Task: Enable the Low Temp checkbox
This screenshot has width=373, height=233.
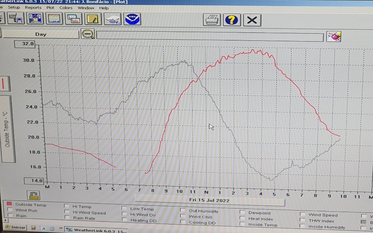Action: coord(124,208)
